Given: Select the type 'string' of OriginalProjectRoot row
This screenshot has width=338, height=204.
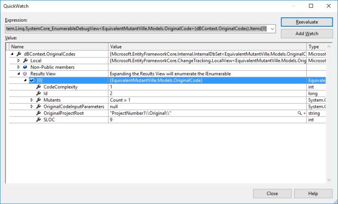Looking at the screenshot, I should 314,113.
